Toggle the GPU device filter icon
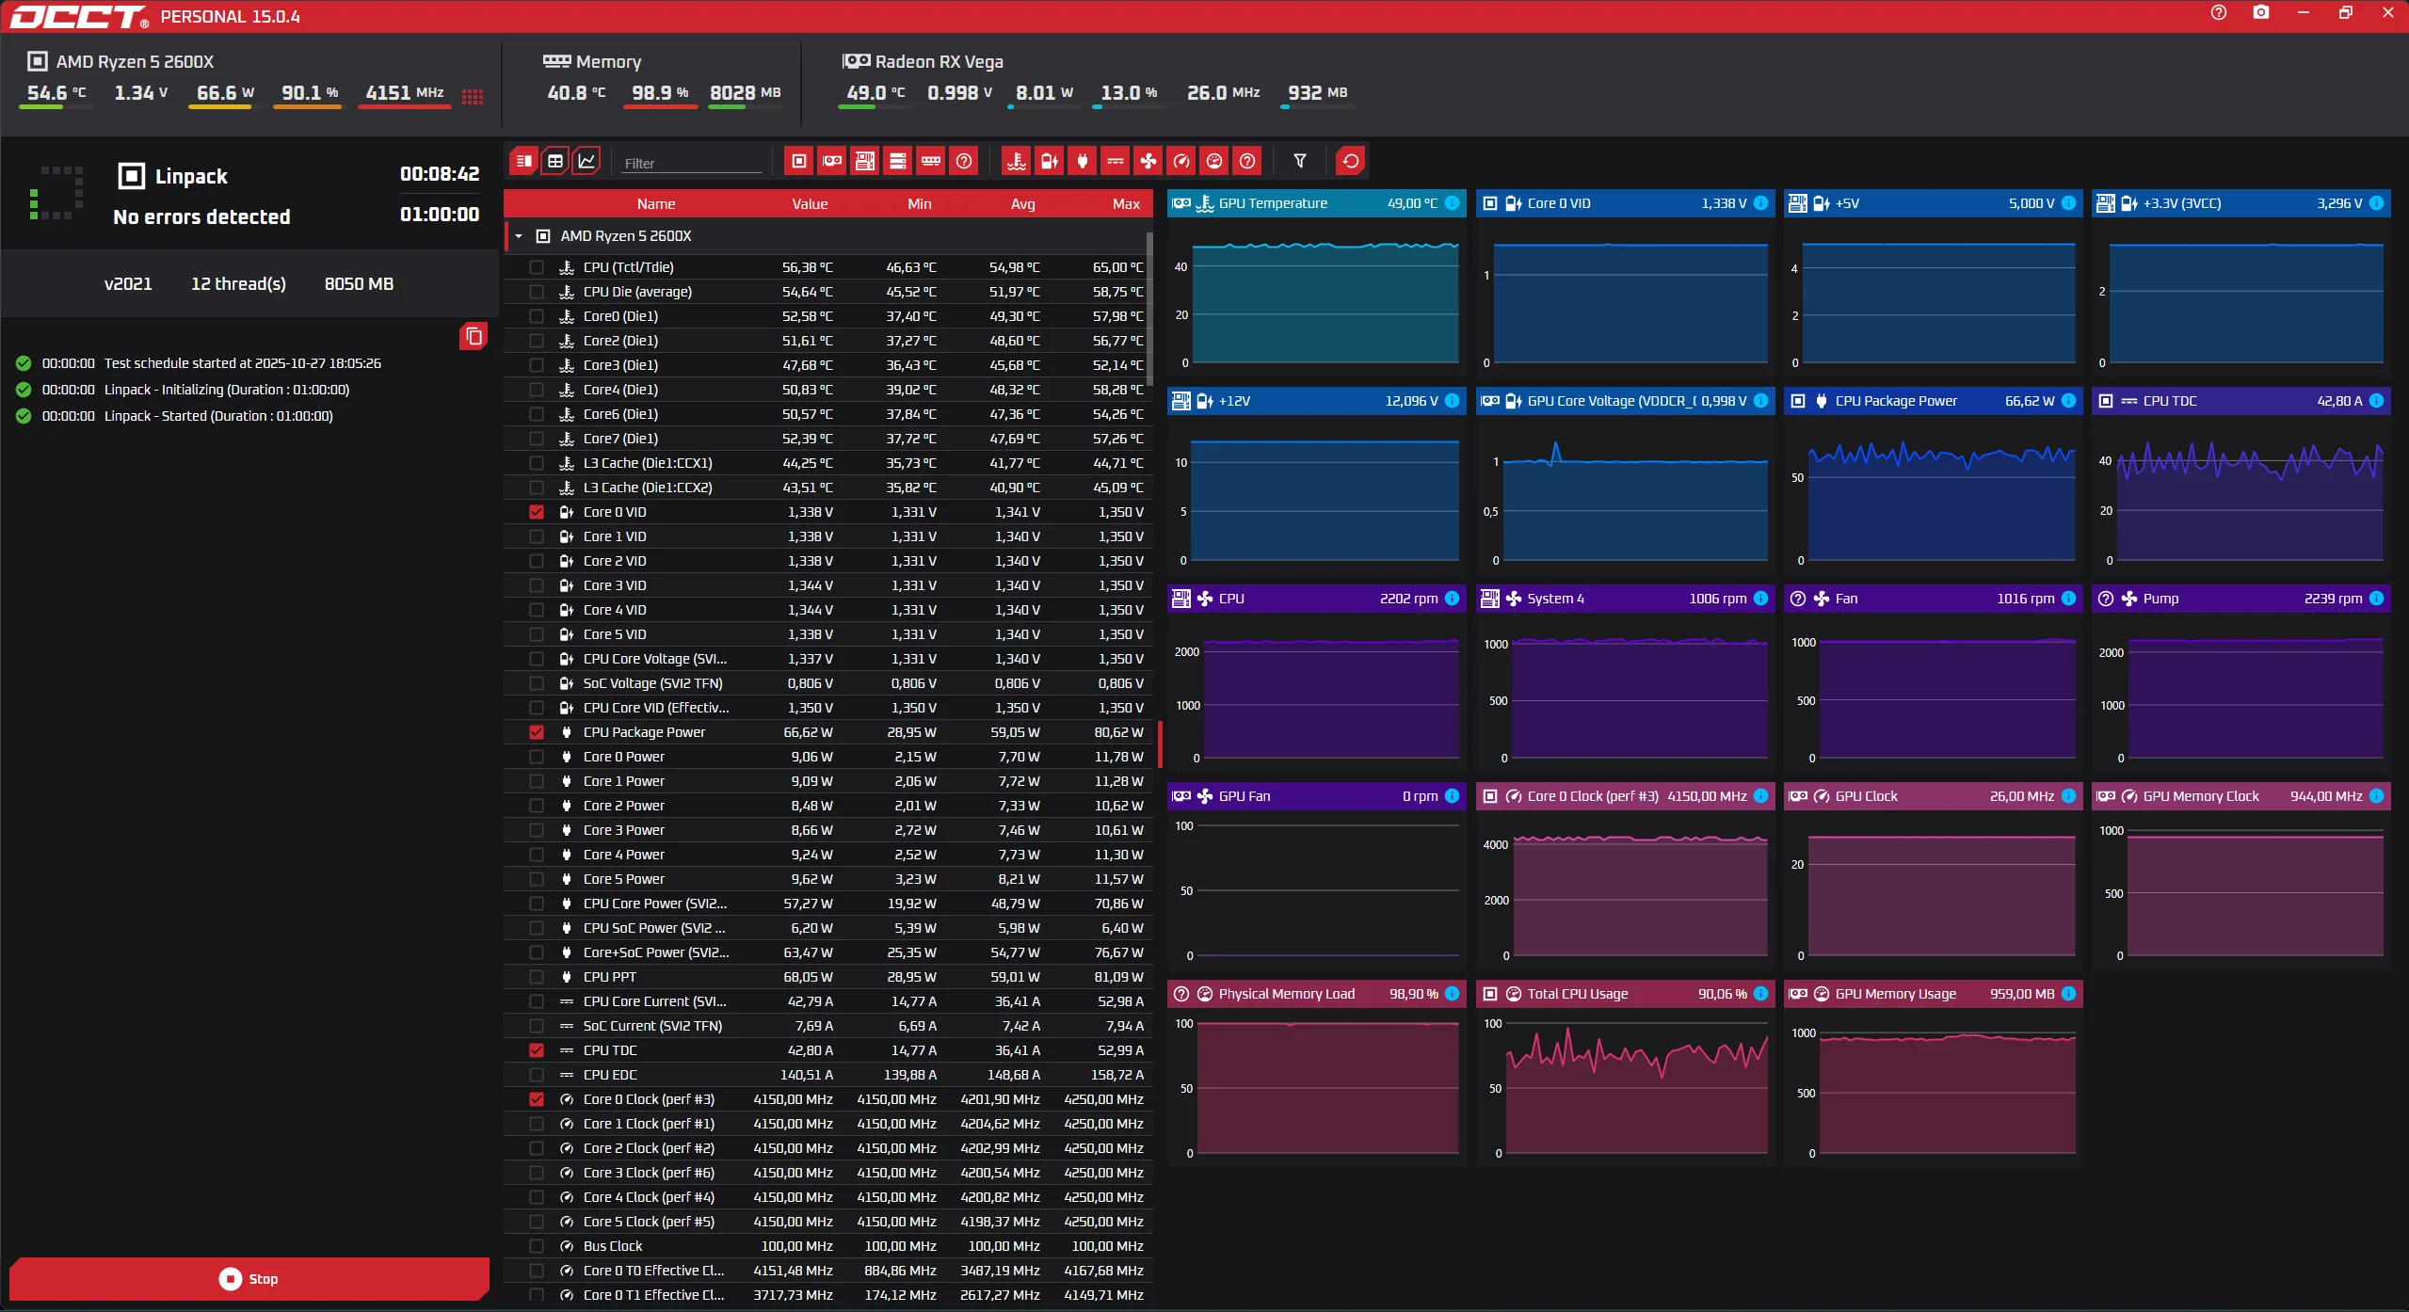Screen dimensions: 2409x1312 click(832, 161)
